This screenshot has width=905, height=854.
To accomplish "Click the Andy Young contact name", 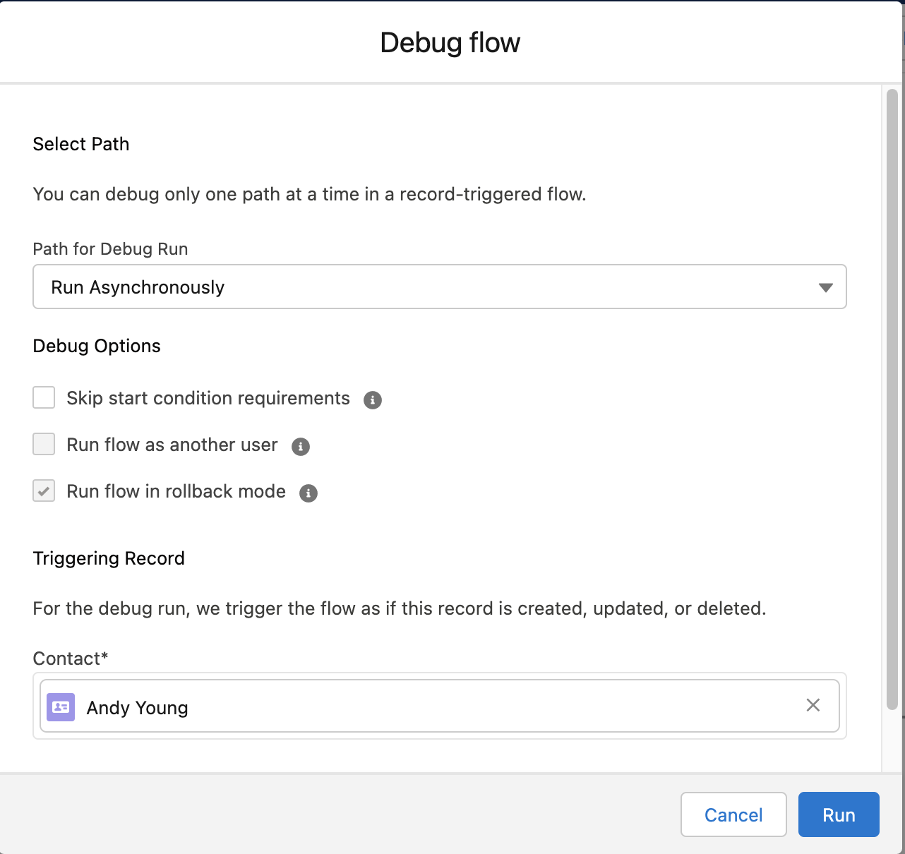I will coord(137,707).
